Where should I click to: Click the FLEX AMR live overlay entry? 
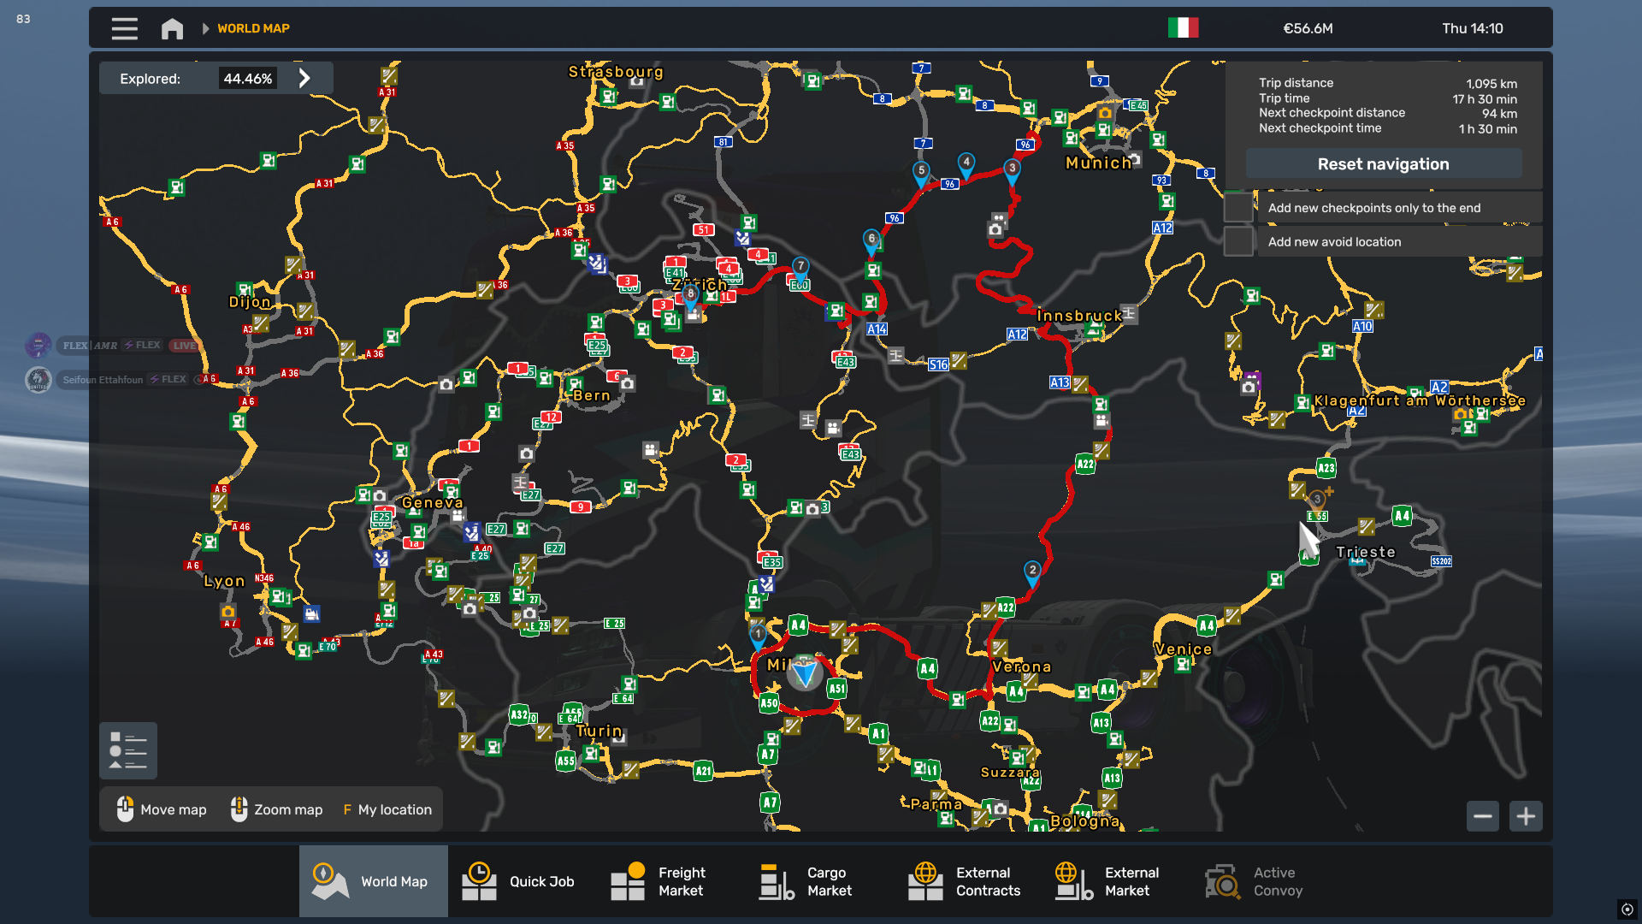pos(114,346)
